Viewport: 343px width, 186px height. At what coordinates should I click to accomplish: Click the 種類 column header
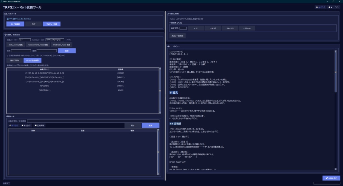click(x=132, y=130)
